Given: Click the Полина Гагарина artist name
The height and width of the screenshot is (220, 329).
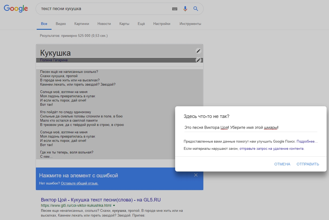Looking at the screenshot, I should (54, 60).
